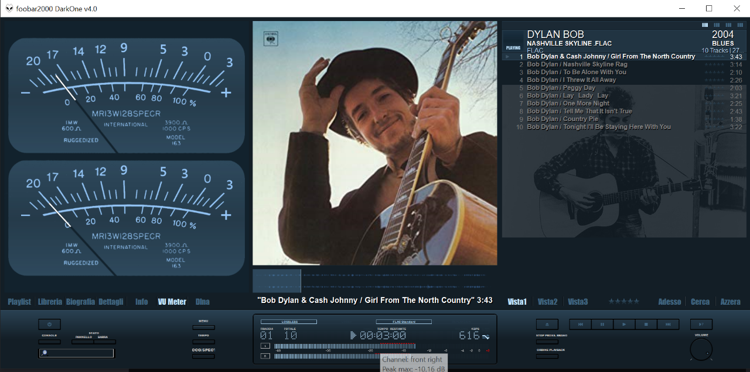The height and width of the screenshot is (372, 750).
Task: Click the Cerca link
Action: tap(700, 302)
